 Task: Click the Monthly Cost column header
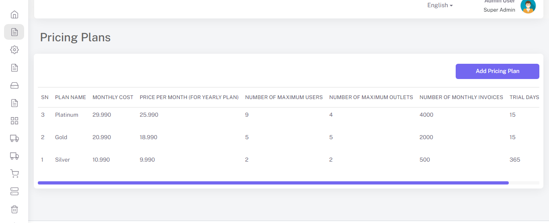click(x=113, y=97)
